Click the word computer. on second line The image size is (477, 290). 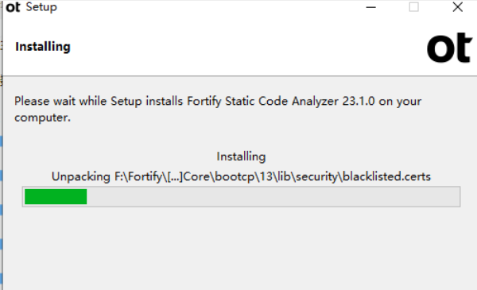[x=43, y=118]
